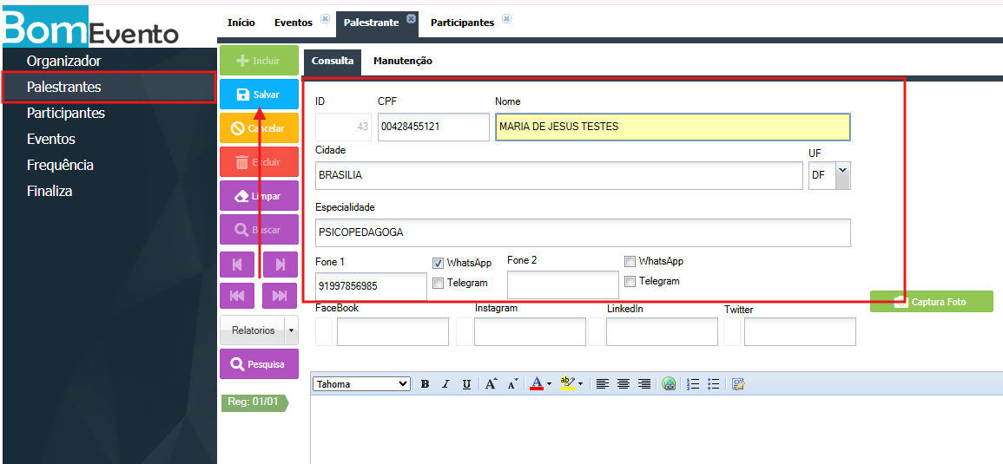Increase font size with the larger A icon
The image size is (1003, 464).
pos(491,384)
